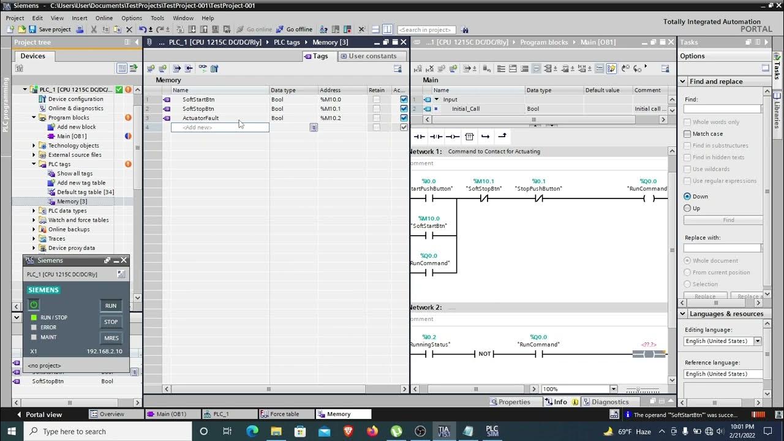
Task: Click the close branch instruction icon
Action: [x=502, y=136]
